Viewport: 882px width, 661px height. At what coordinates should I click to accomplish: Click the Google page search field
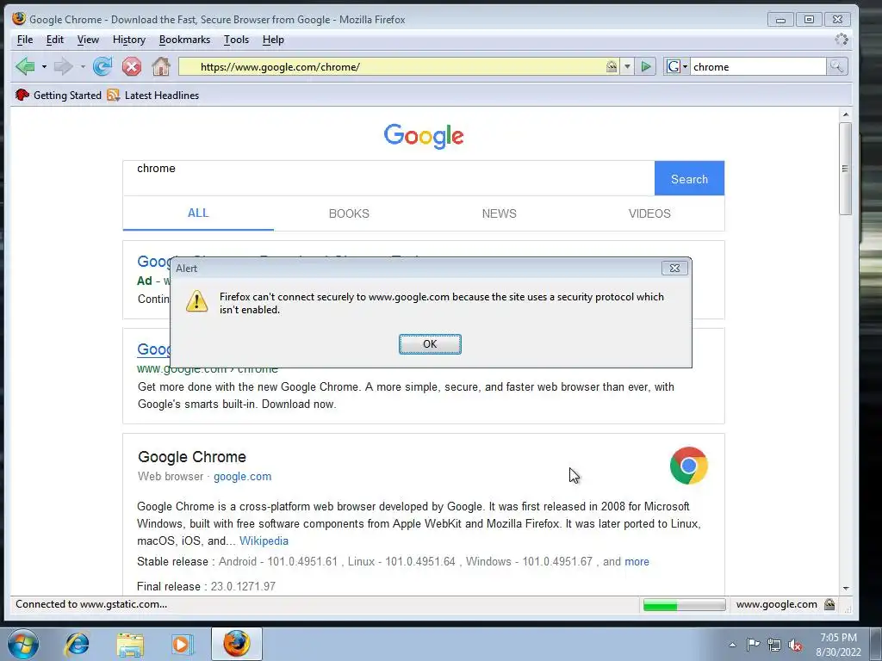[x=388, y=178]
